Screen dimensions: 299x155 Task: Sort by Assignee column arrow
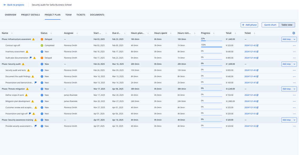[77, 33]
